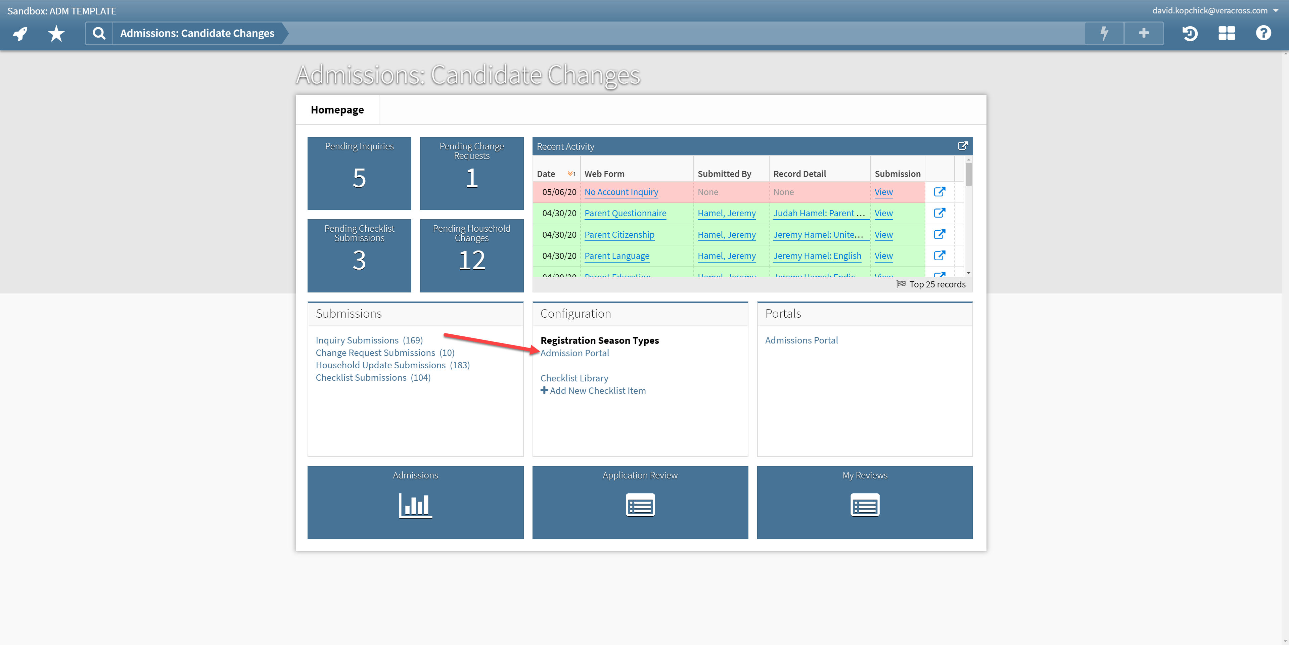Viewport: 1289px width, 645px height.
Task: Click the plus icon to add new record
Action: [x=1143, y=33]
